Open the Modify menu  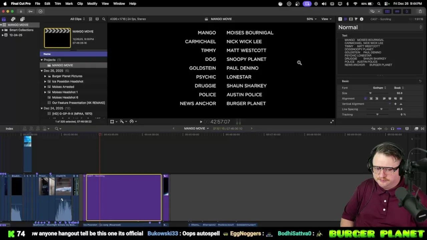point(92,4)
